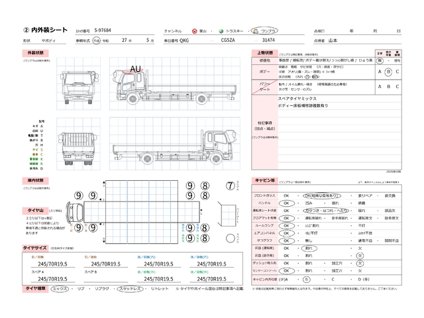Click the circled 平成 era mark
Screen dimensions: 424x318
coord(97,40)
